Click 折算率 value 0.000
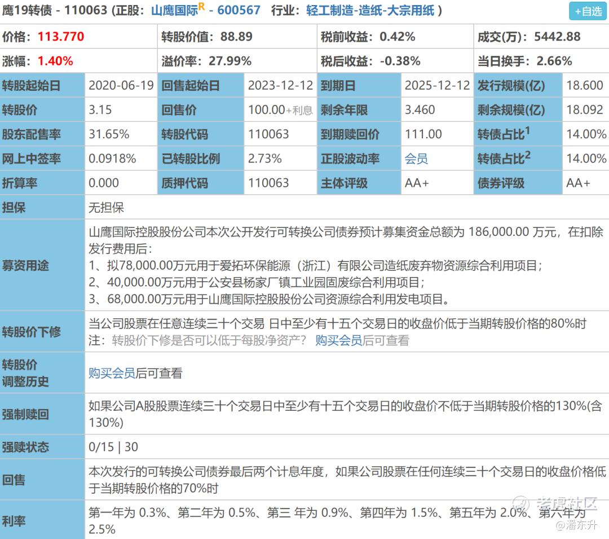Image resolution: width=609 pixels, height=539 pixels. pos(104,183)
